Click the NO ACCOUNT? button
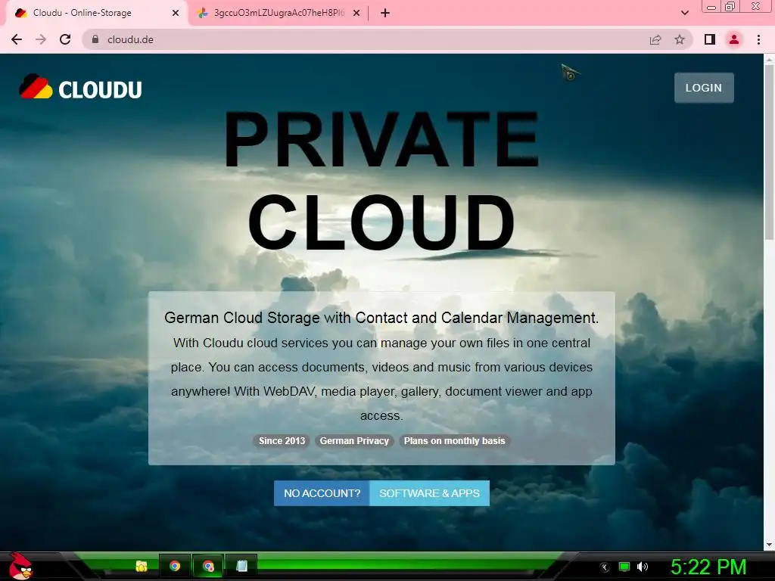The width and height of the screenshot is (775, 581). [322, 493]
